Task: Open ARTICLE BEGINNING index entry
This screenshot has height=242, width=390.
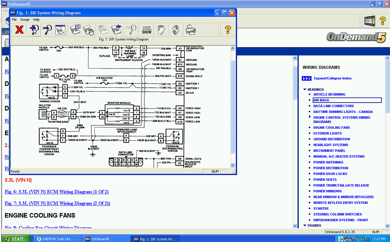Action: (329, 94)
